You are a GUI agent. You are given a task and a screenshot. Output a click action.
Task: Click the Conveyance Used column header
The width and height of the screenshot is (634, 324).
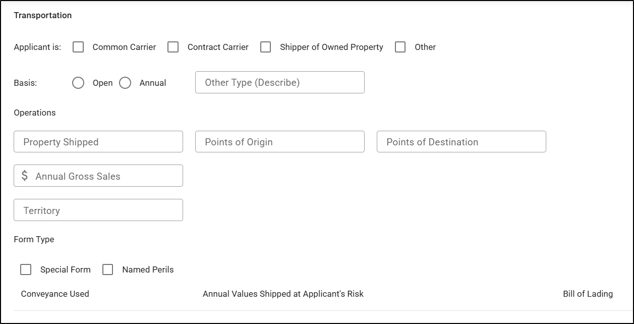click(x=55, y=294)
